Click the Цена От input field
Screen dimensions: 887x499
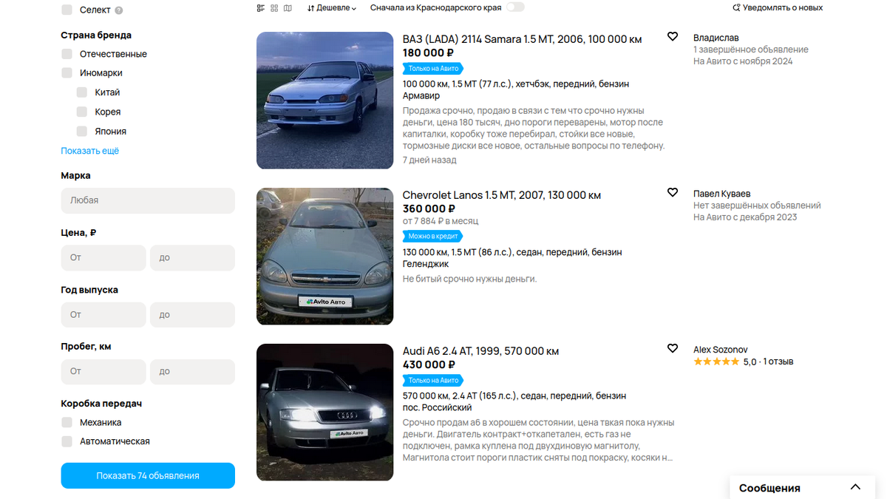103,258
